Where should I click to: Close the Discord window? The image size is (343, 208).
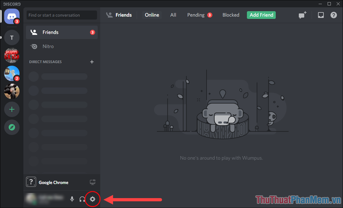(x=338, y=4)
